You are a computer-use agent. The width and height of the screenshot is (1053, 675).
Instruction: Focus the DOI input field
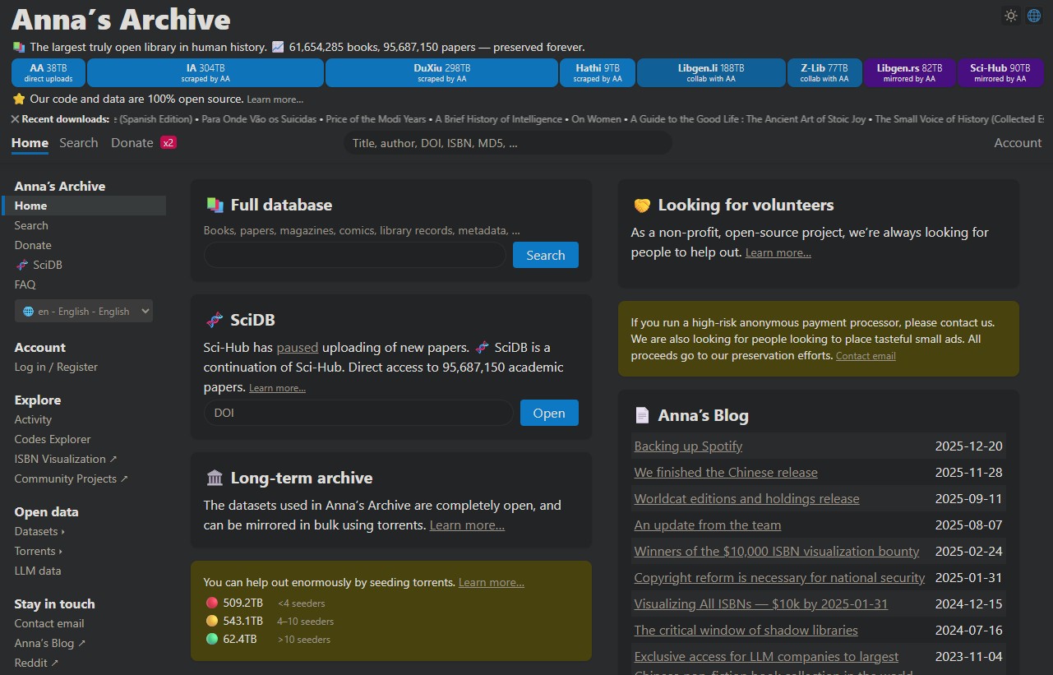358,413
